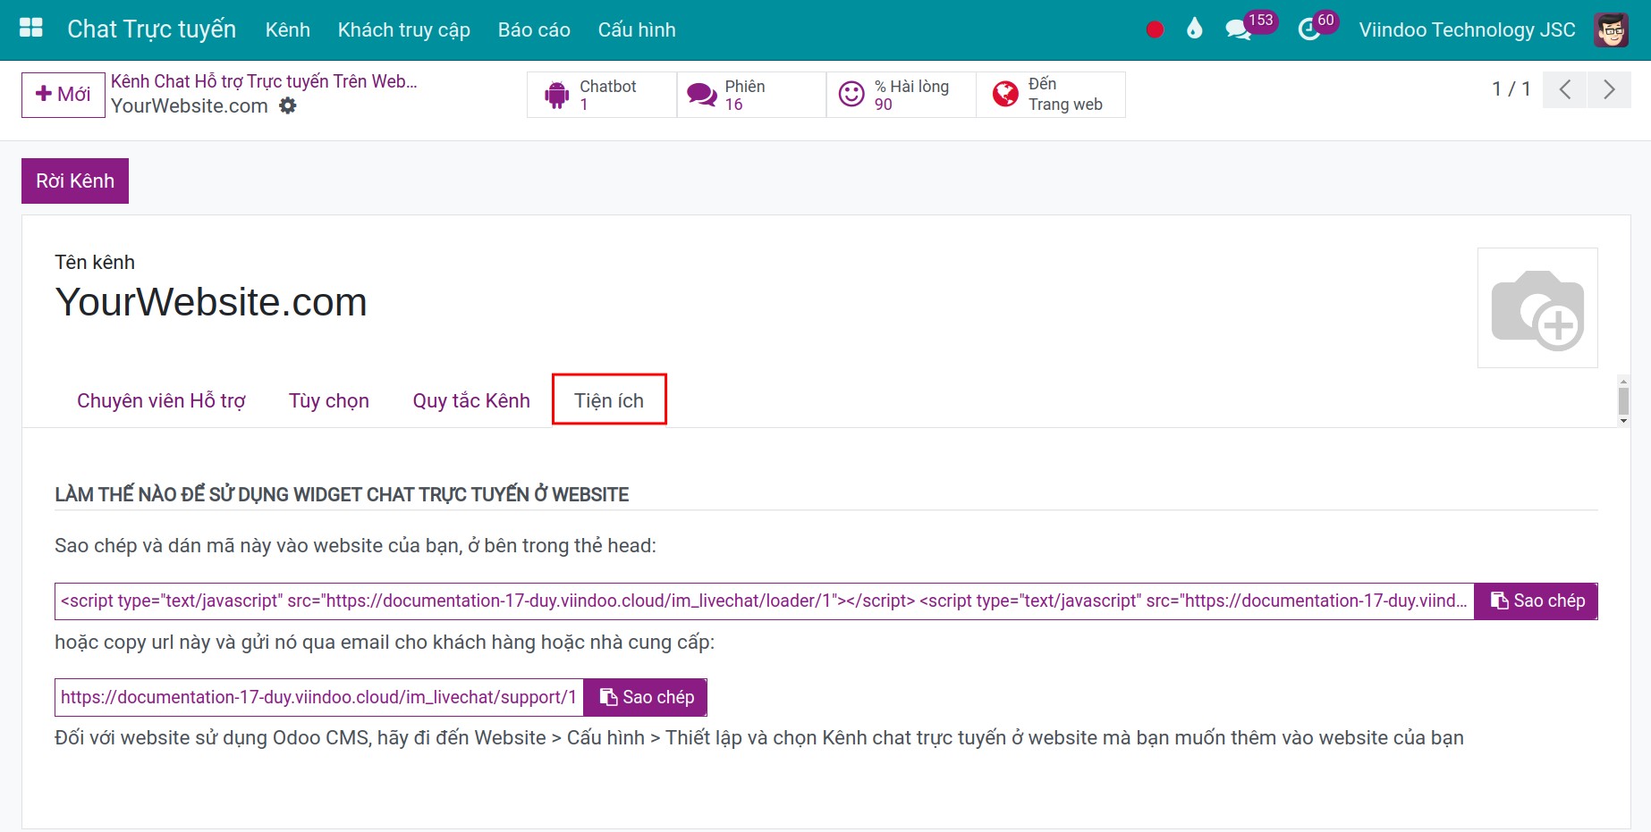Go to website via Đến Trang web
This screenshot has height=832, width=1651.
(1050, 95)
